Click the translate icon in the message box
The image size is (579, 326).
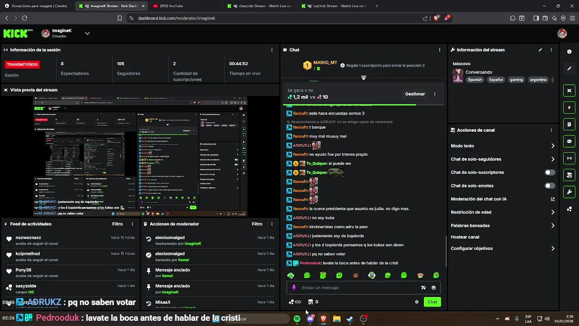423,288
